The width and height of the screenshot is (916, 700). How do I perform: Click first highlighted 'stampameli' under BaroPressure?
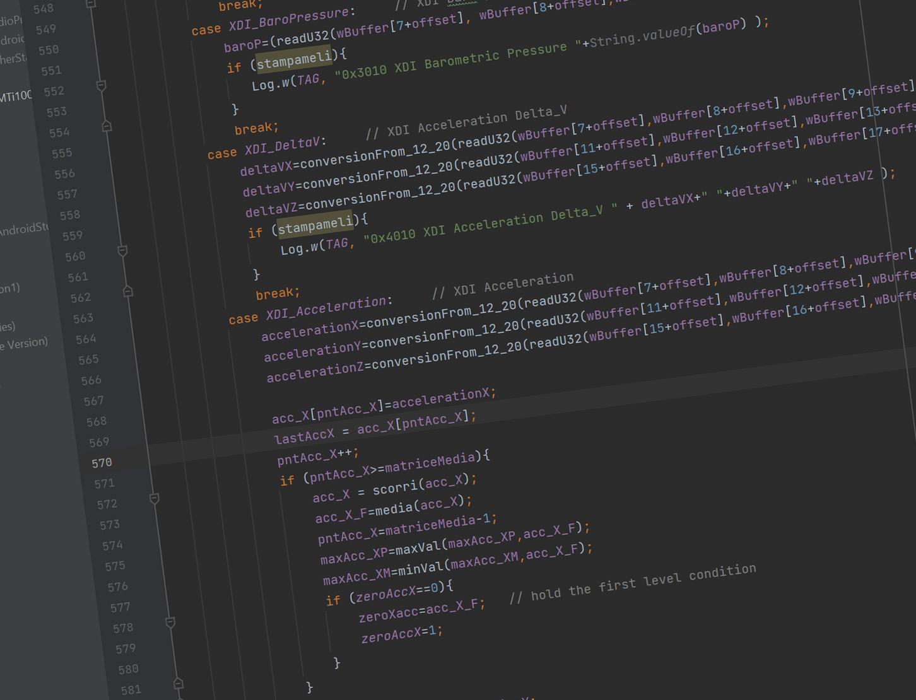click(x=294, y=59)
